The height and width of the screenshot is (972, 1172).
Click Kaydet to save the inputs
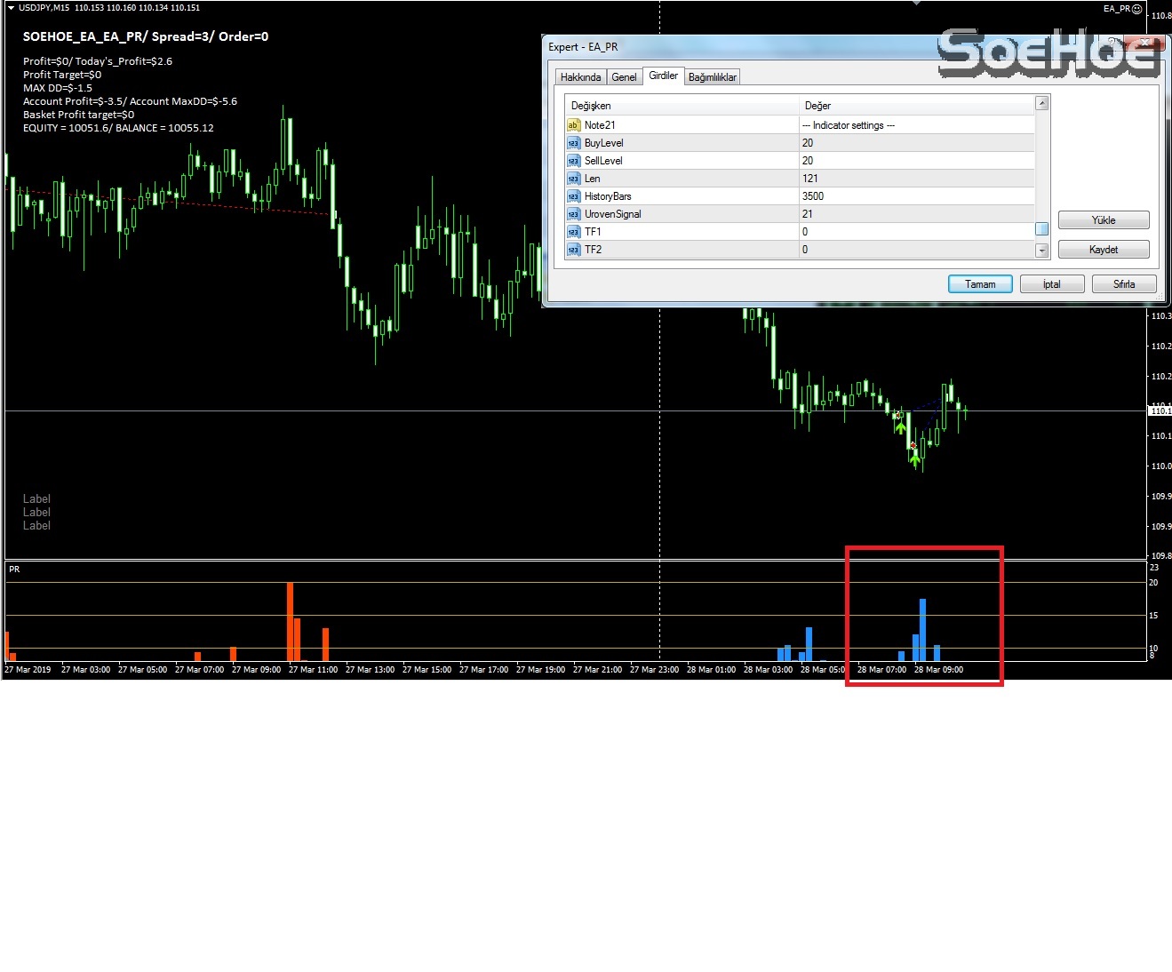coord(1104,250)
